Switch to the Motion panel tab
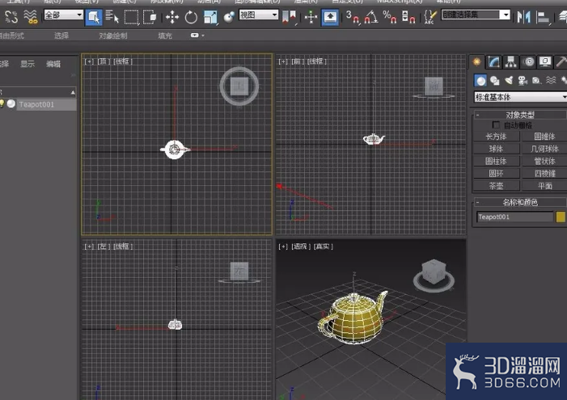Viewport: 567px width, 400px height. (x=528, y=62)
